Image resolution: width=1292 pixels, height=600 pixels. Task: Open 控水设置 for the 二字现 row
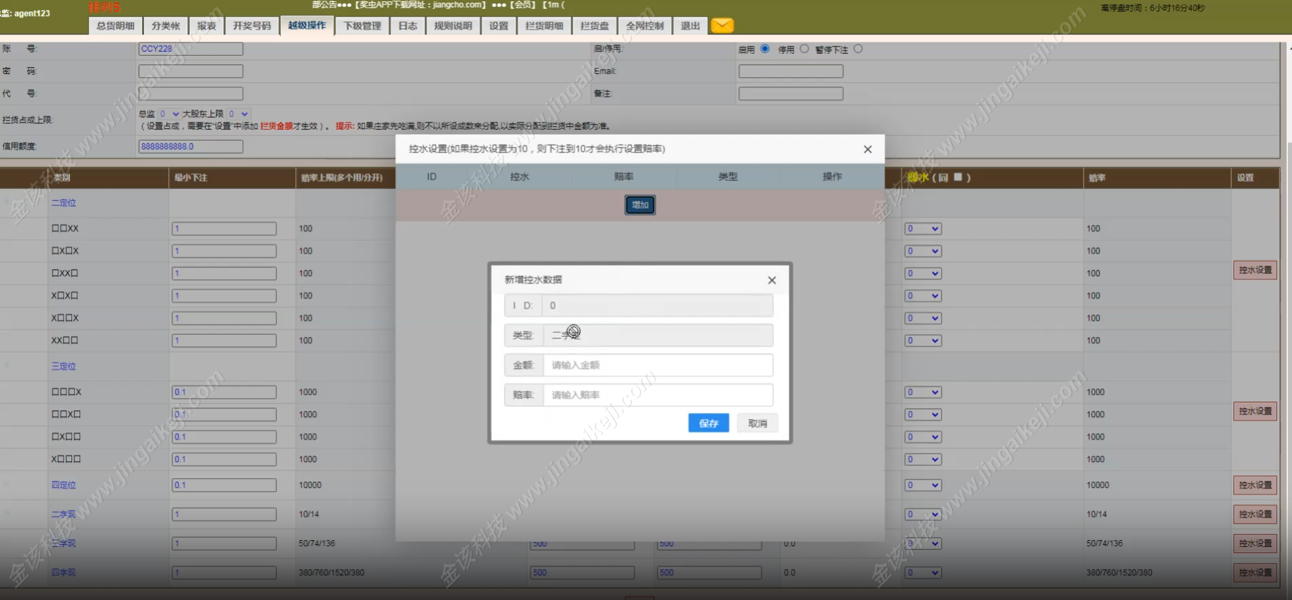(1255, 514)
